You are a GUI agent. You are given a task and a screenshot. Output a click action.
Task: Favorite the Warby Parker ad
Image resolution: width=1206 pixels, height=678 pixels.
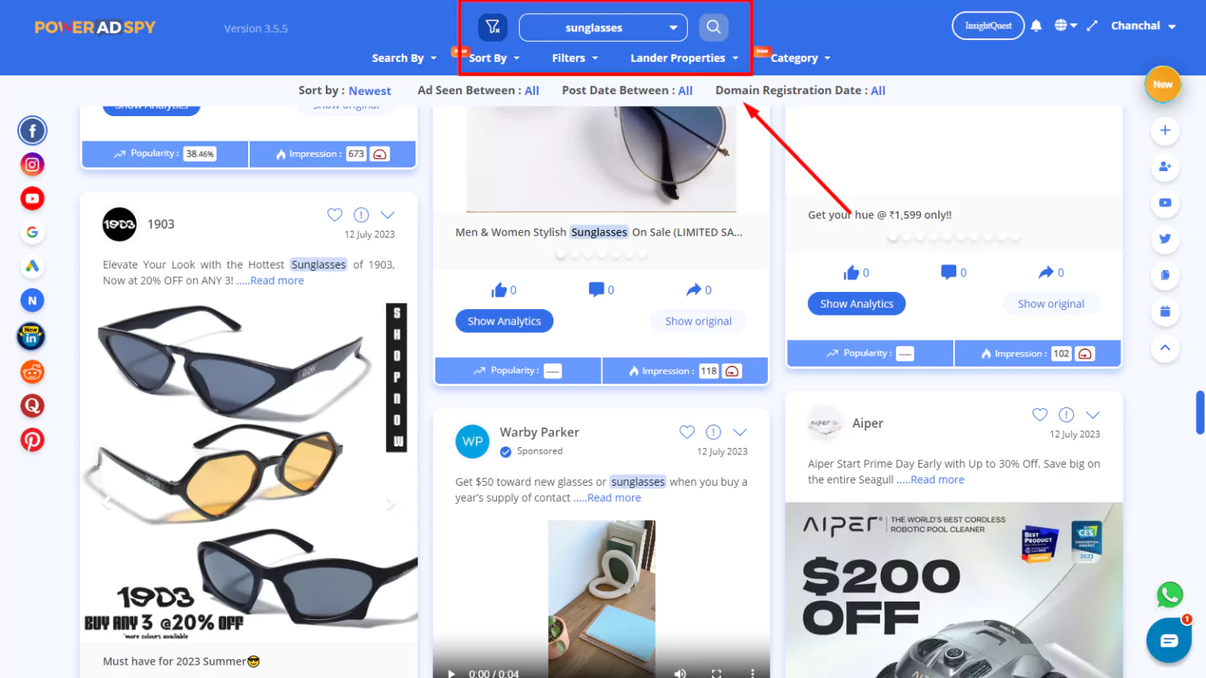pyautogui.click(x=687, y=432)
